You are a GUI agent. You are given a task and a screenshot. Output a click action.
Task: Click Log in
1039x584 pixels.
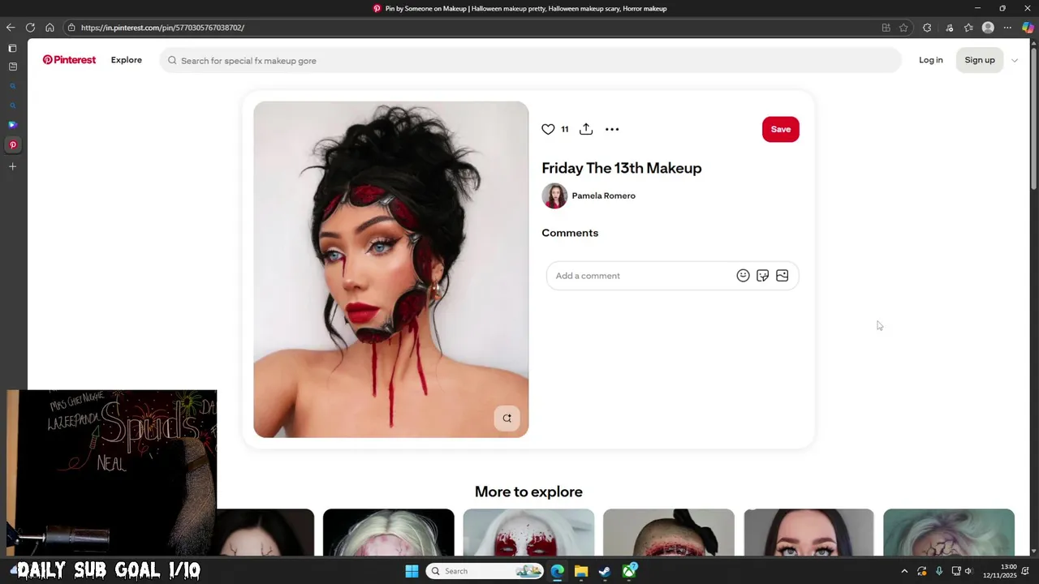tap(931, 60)
